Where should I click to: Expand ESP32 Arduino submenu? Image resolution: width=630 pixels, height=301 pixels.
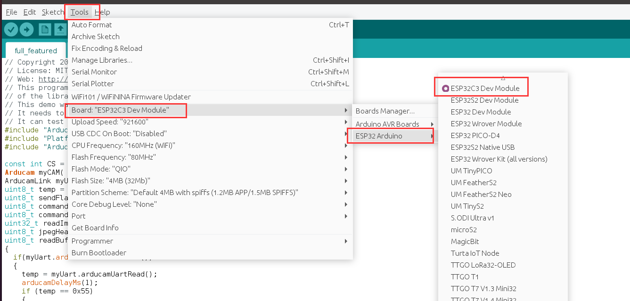pos(395,136)
